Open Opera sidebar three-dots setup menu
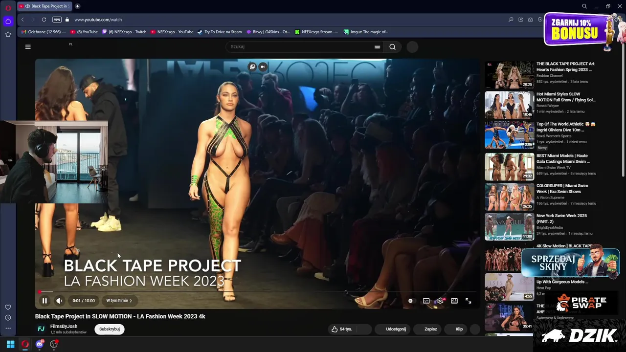 click(8, 329)
